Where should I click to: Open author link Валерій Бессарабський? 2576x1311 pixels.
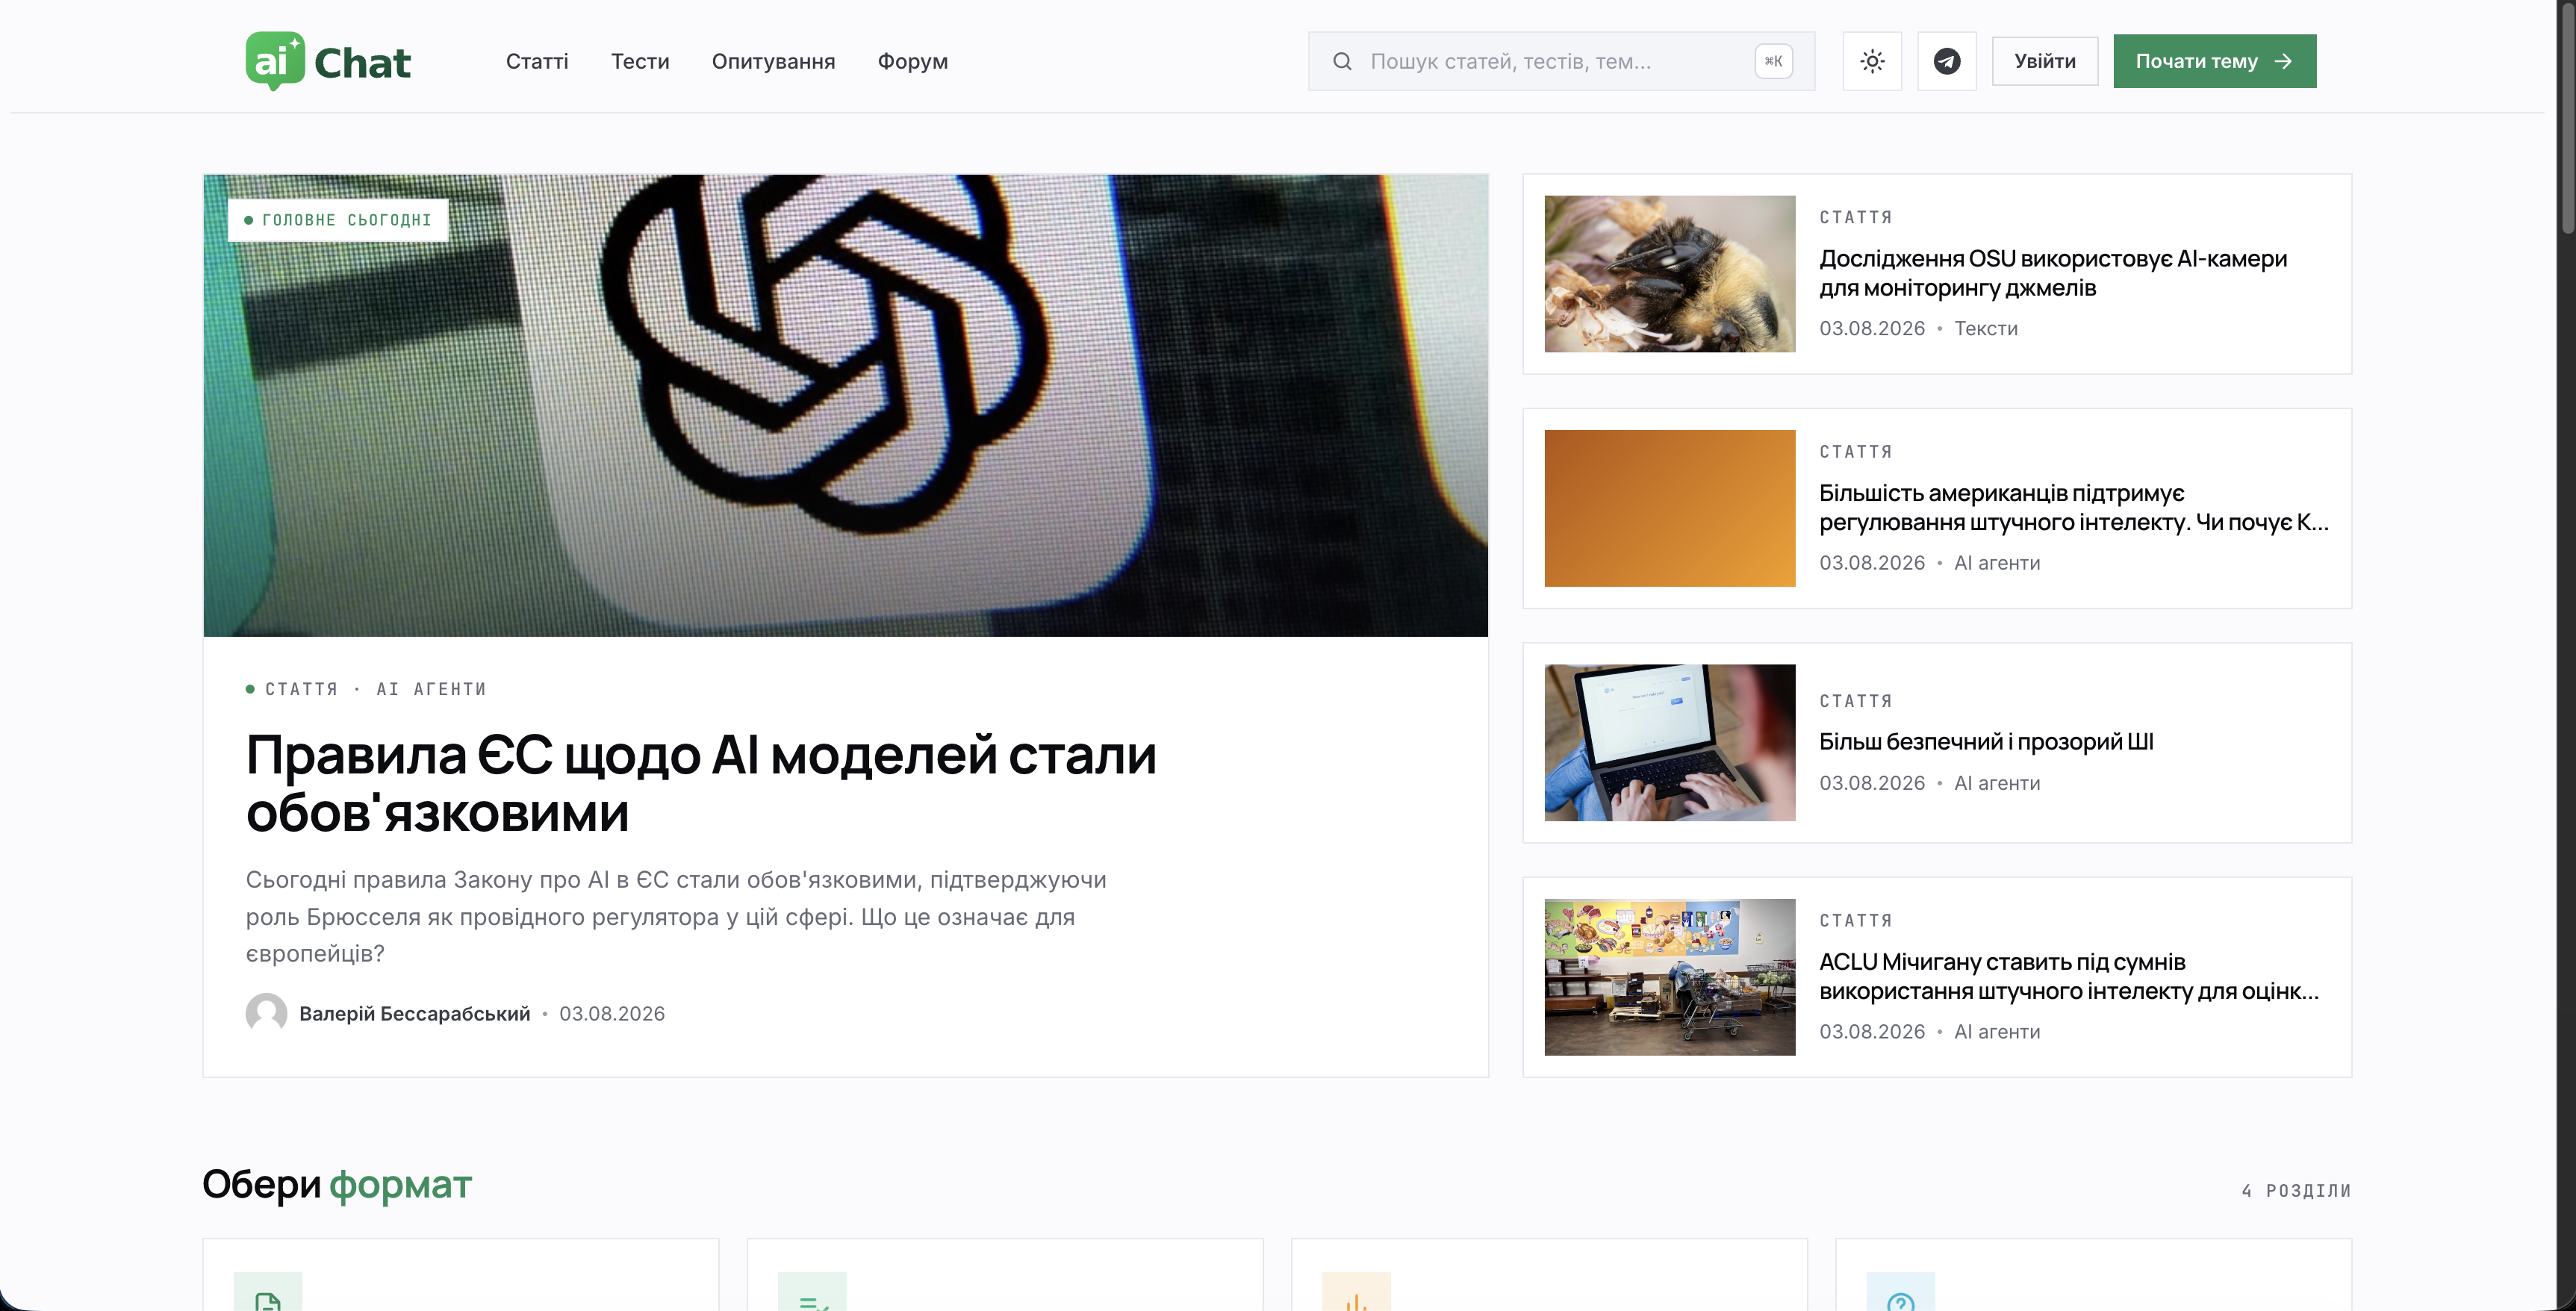click(x=414, y=1013)
